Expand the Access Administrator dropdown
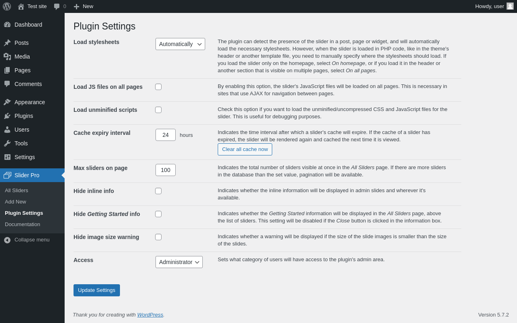 (179, 262)
